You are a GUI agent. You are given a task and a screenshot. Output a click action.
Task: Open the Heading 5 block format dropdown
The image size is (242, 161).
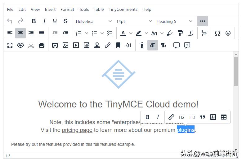(174, 21)
